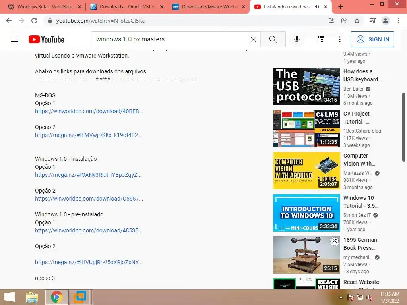This screenshot has width=407, height=305.
Task: Open the media control icon in Chrome toolbar
Action: [x=372, y=21]
